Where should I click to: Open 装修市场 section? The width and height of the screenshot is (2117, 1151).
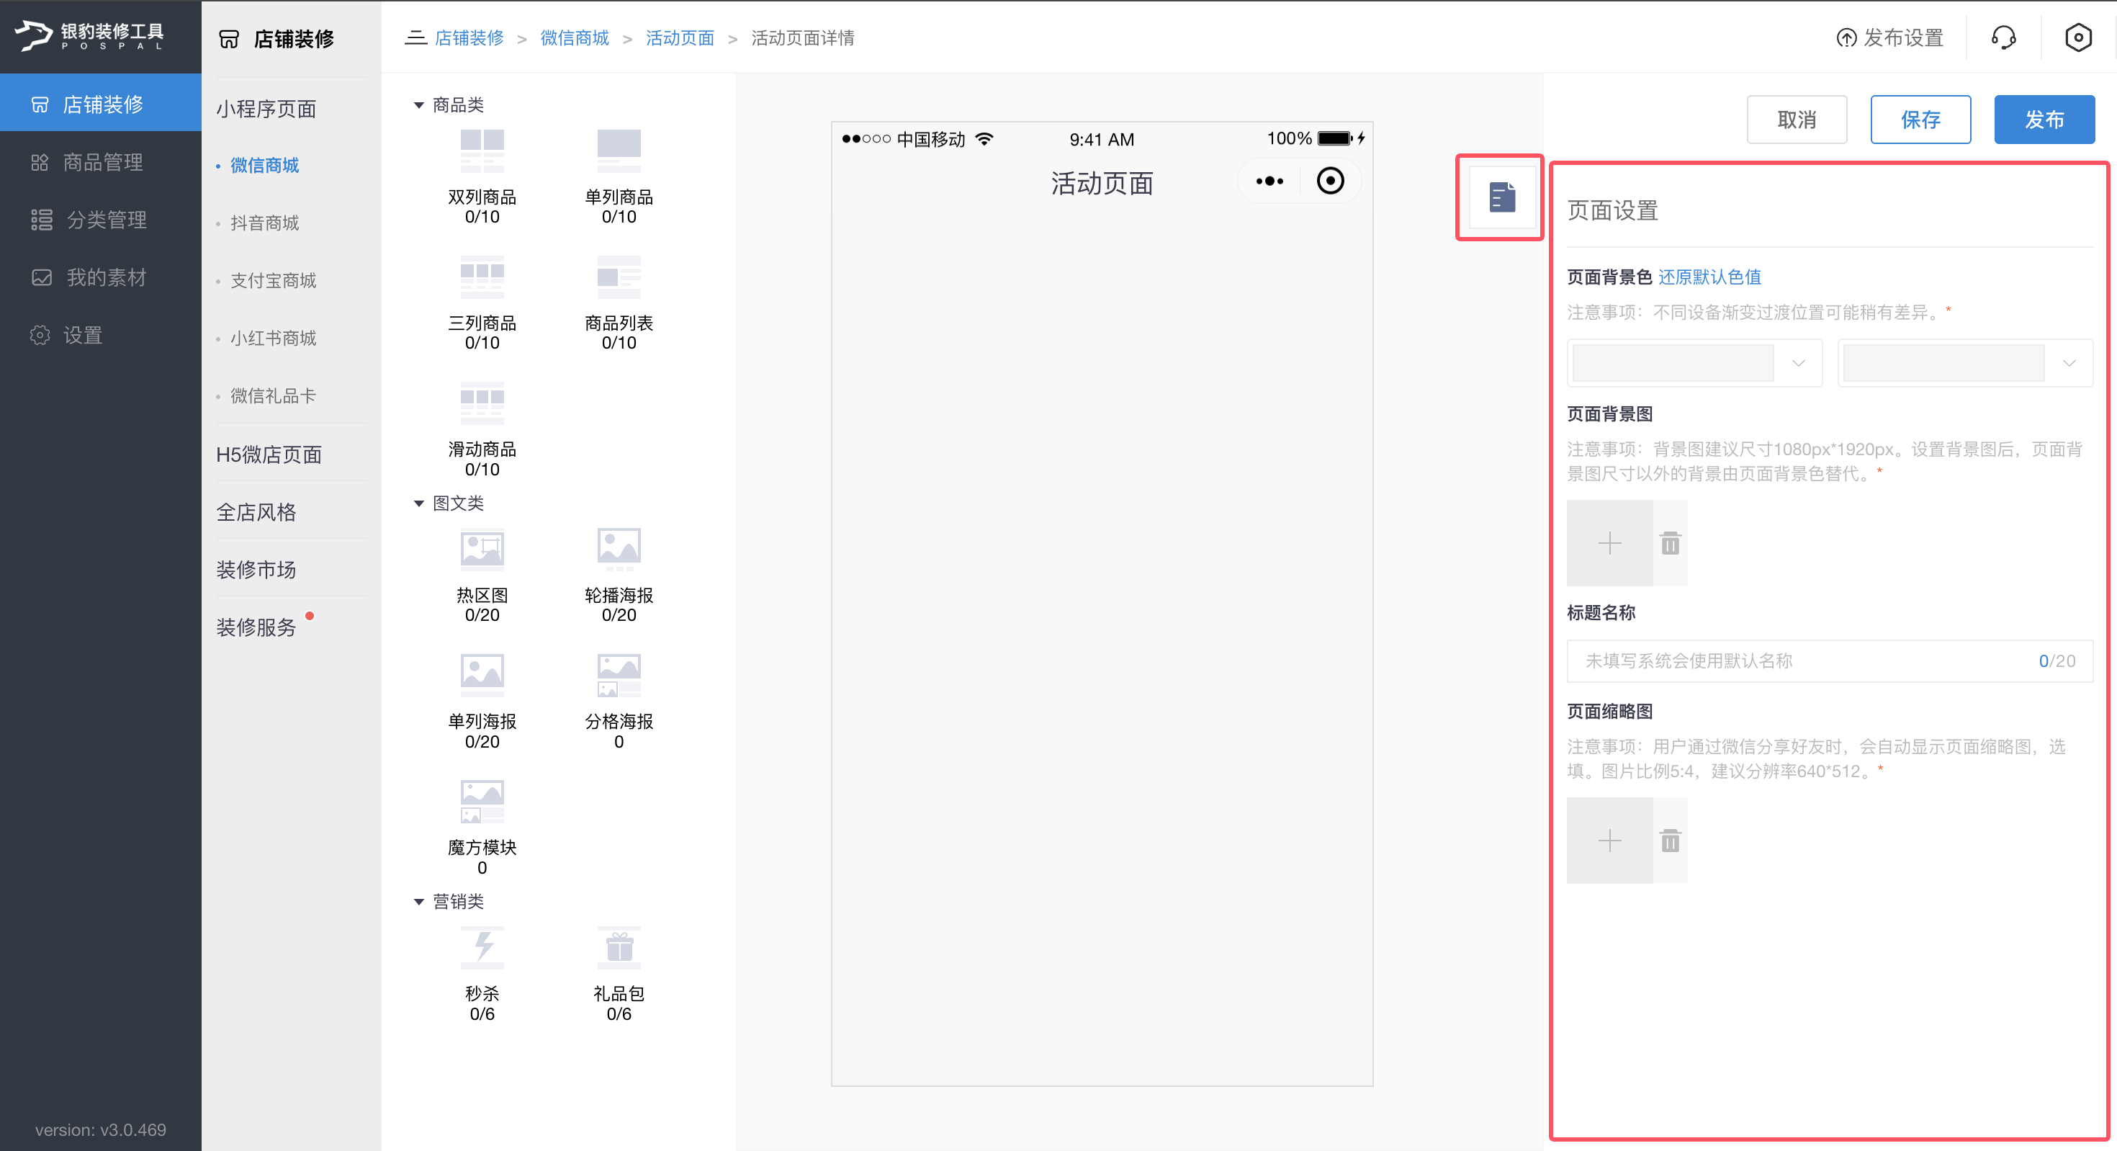(x=256, y=570)
